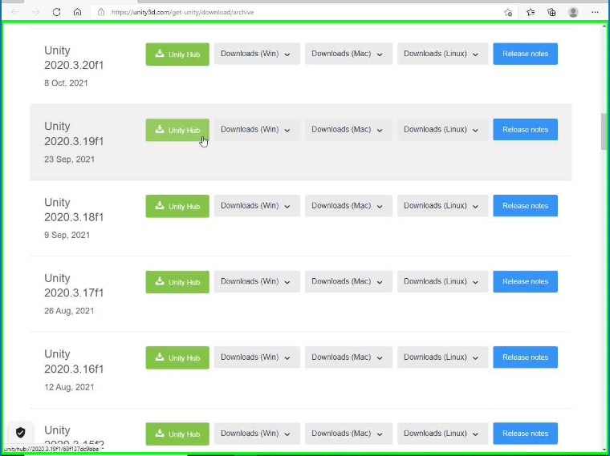Select the Unity 2020.3.18f1 title text
610x456 pixels.
[x=74, y=209]
